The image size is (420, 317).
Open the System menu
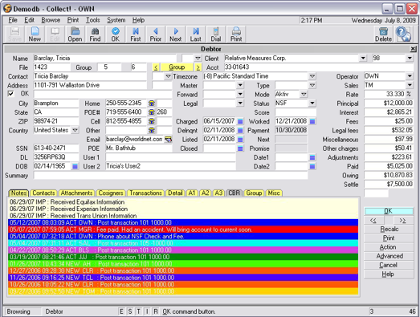[x=116, y=20]
